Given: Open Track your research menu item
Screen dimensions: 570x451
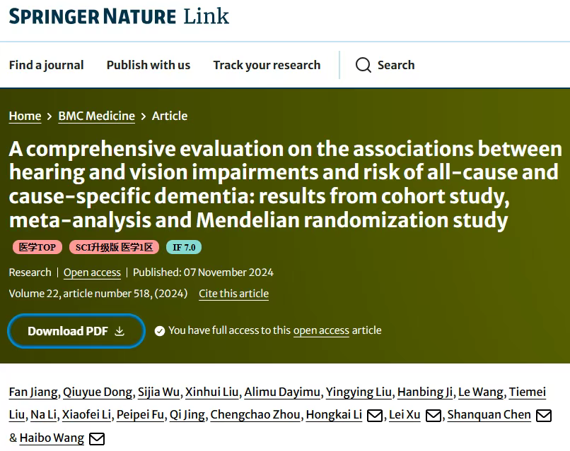Looking at the screenshot, I should [x=267, y=65].
